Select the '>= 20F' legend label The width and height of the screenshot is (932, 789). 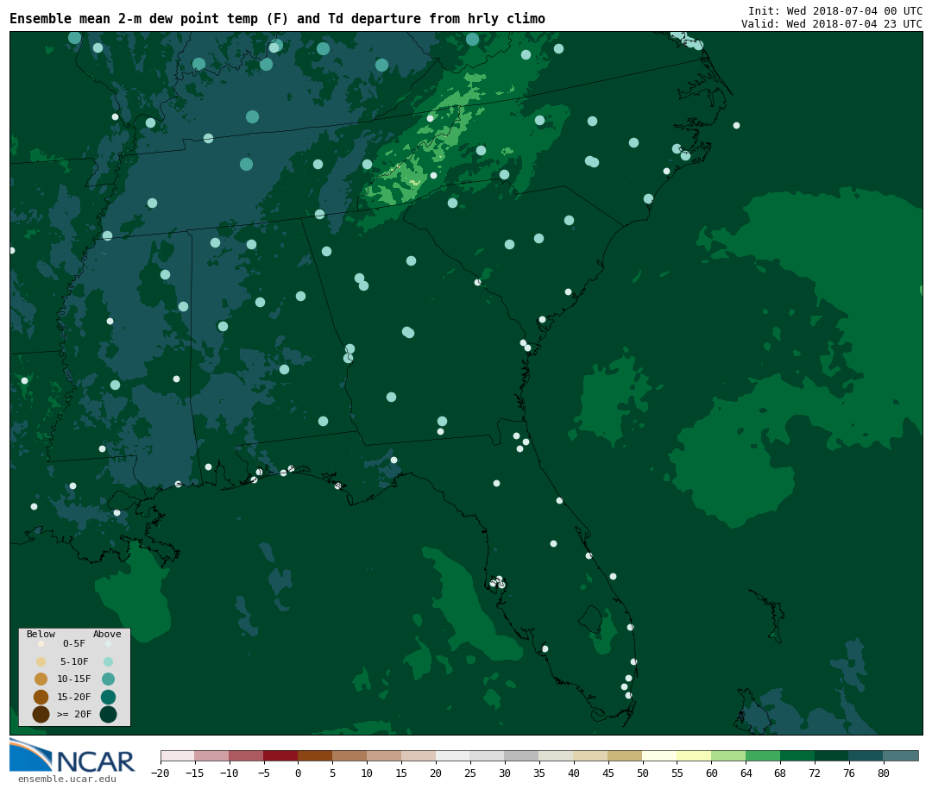click(74, 714)
